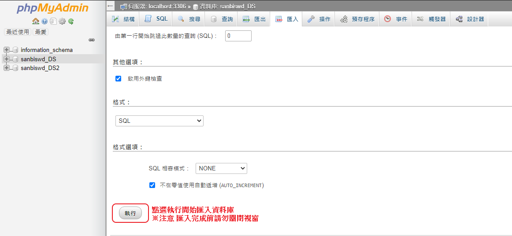Click the document copy icon beside the help icon
The width and height of the screenshot is (512, 236).
click(53, 21)
